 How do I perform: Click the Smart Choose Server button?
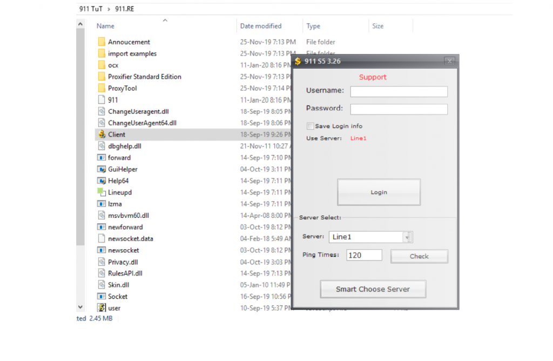(373, 289)
